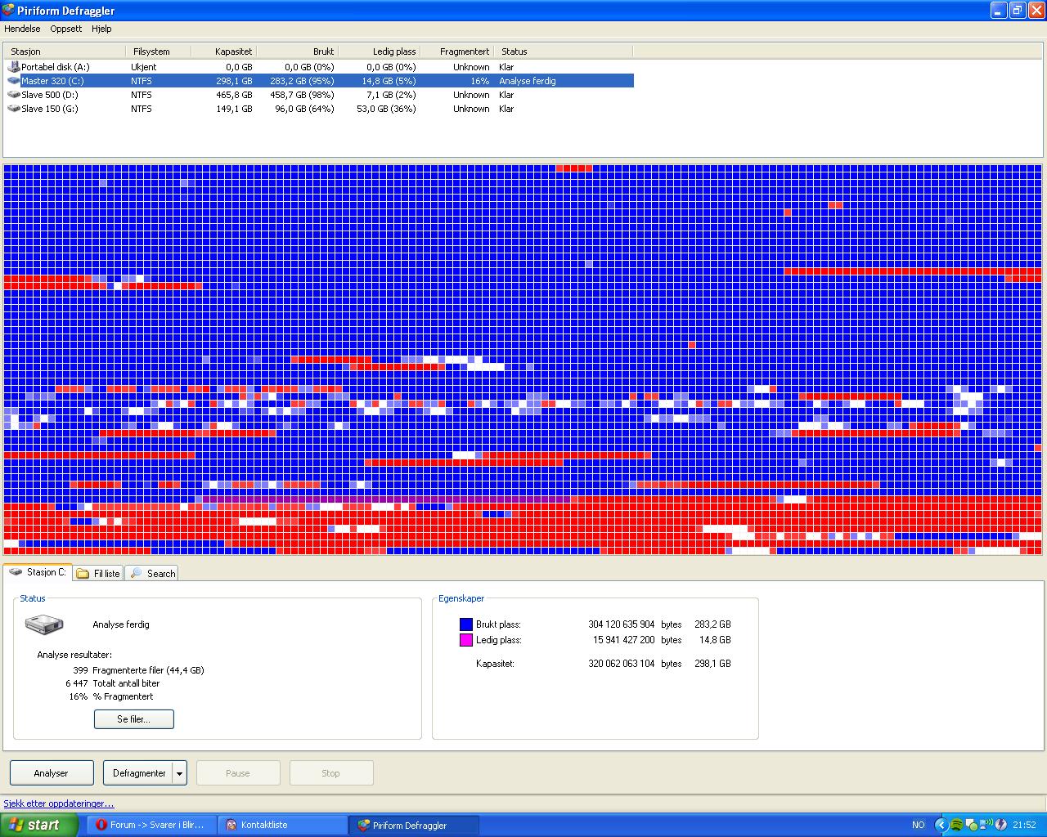Switch to the Fil liste tab
Viewport: 1047px width, 837px height.
pyautogui.click(x=98, y=574)
